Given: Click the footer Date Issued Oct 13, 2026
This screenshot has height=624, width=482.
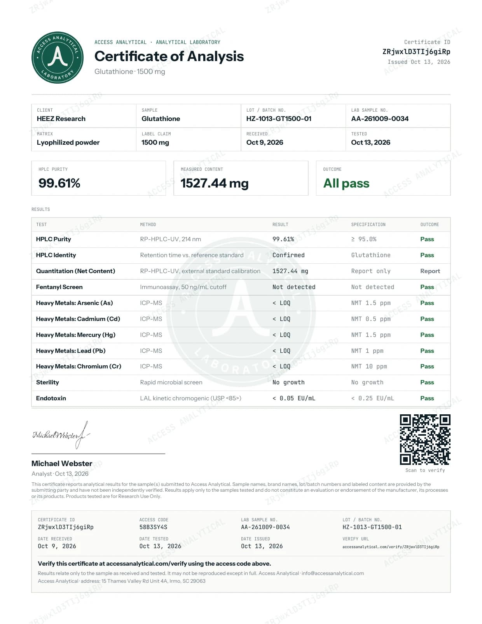Looking at the screenshot, I should (x=262, y=546).
